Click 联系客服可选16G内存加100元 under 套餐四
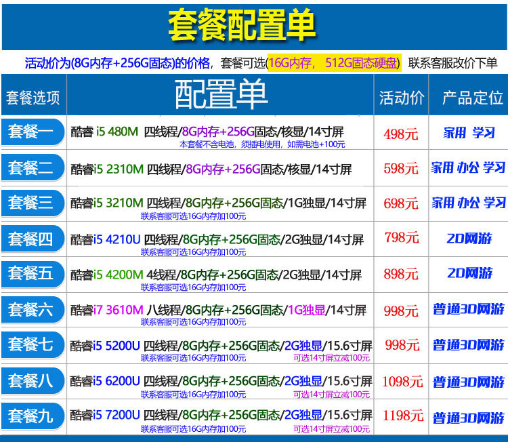Viewport: 508px width, 442px height. coord(194,252)
